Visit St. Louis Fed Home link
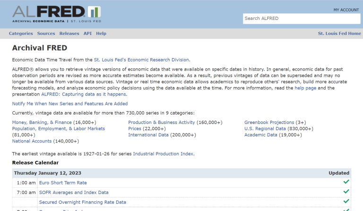This screenshot has height=211, width=363. pos(339,34)
